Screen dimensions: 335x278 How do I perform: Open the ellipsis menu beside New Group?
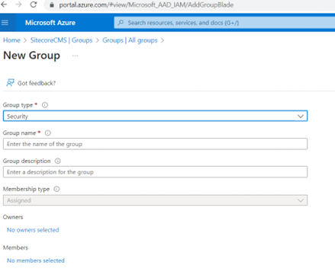click(x=75, y=56)
